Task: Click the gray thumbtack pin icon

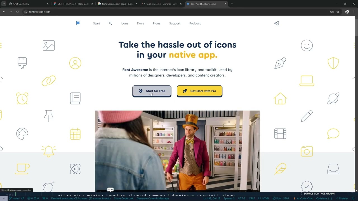Action: tap(49, 116)
